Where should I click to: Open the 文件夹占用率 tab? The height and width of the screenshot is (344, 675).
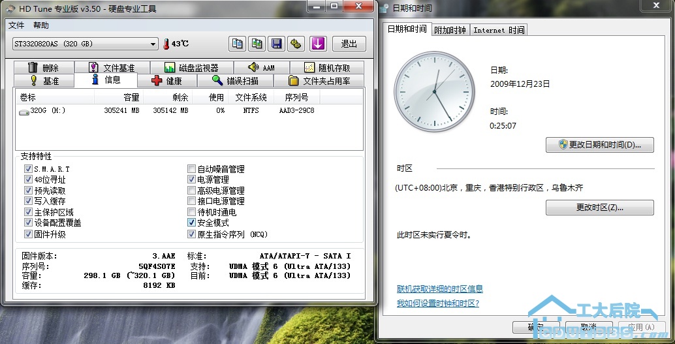[x=319, y=80]
